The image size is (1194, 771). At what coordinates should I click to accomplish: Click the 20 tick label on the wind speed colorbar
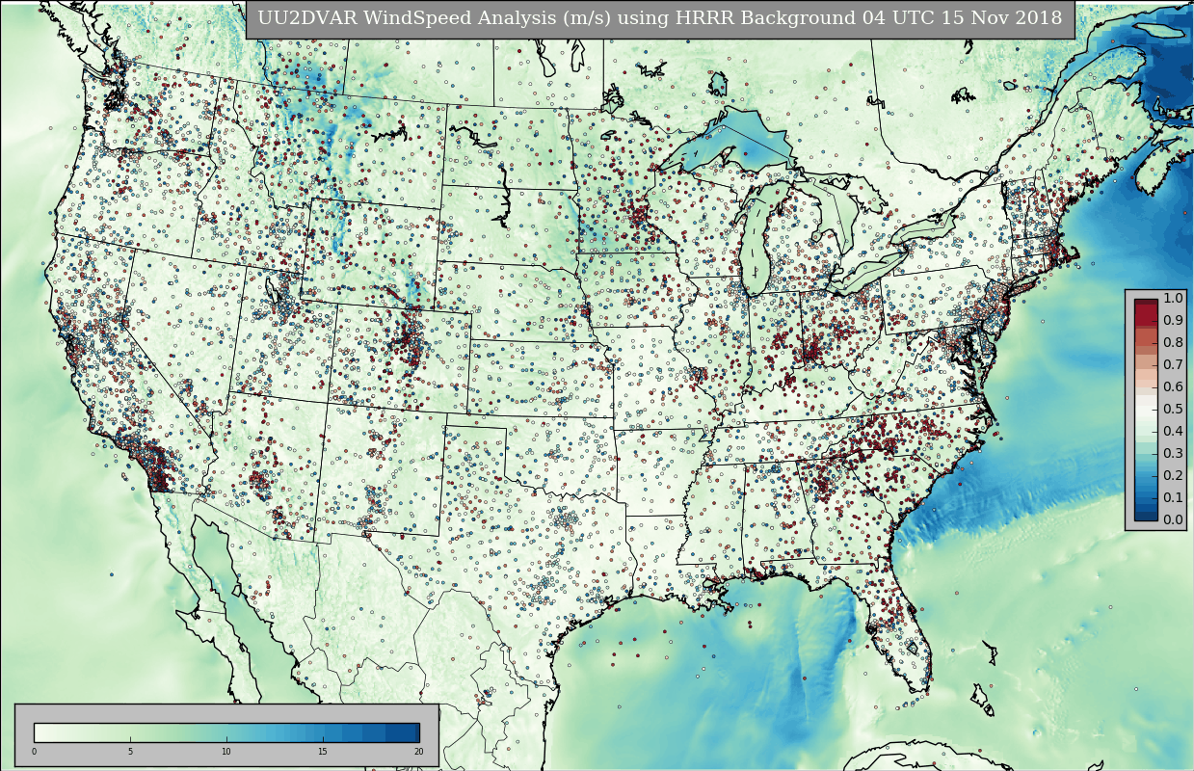point(418,752)
